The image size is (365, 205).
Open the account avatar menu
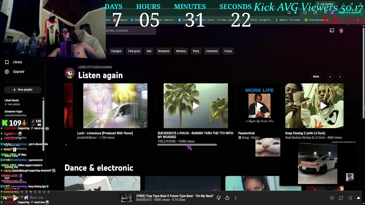(x=341, y=31)
